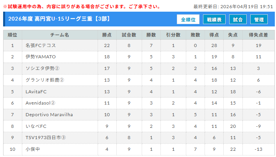Open the 戦績表 tab
Screen dimensions: 276x157
[214, 19]
